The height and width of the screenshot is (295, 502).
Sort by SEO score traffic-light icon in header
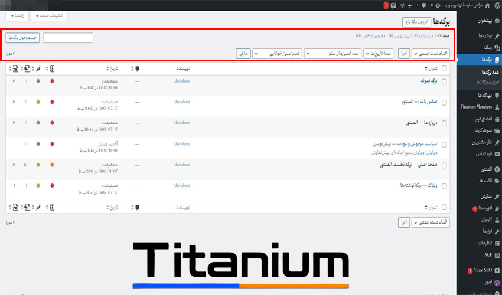[x=52, y=68]
